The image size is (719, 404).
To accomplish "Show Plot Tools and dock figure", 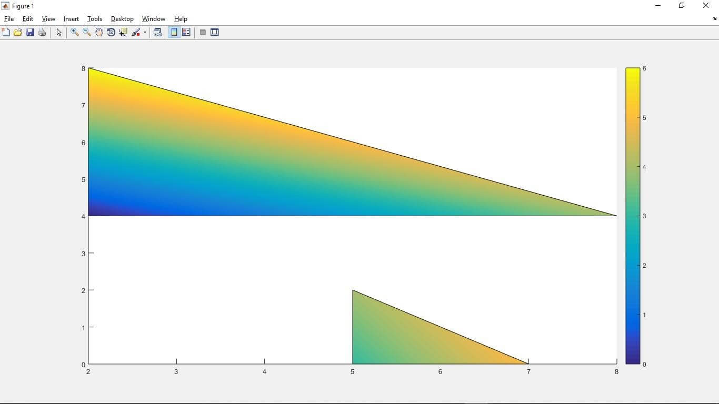I will pyautogui.click(x=215, y=32).
